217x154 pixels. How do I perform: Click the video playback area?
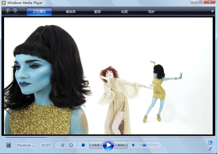point(109,76)
